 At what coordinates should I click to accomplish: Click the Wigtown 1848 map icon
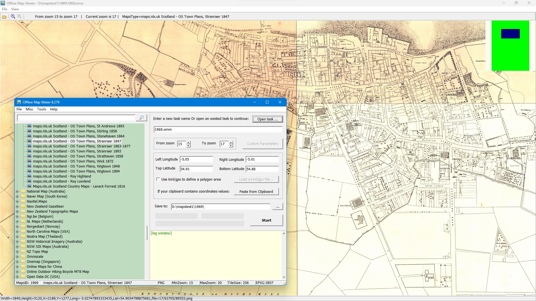coord(29,166)
